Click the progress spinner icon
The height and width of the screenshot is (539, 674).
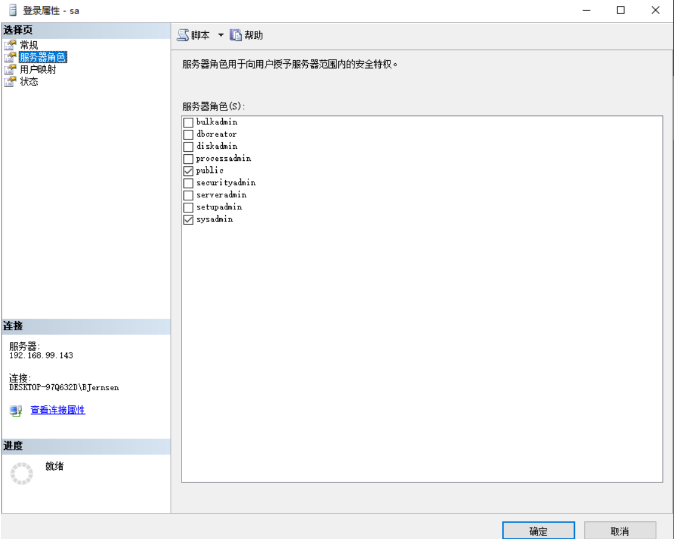coord(21,473)
